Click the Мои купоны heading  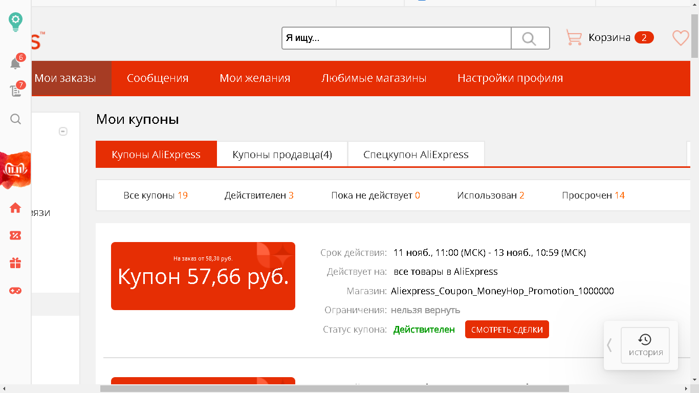coord(138,120)
